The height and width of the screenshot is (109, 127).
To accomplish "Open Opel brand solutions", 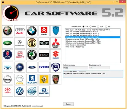I will tap(20, 79).
